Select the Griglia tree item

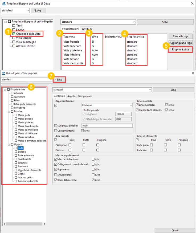click(x=21, y=174)
